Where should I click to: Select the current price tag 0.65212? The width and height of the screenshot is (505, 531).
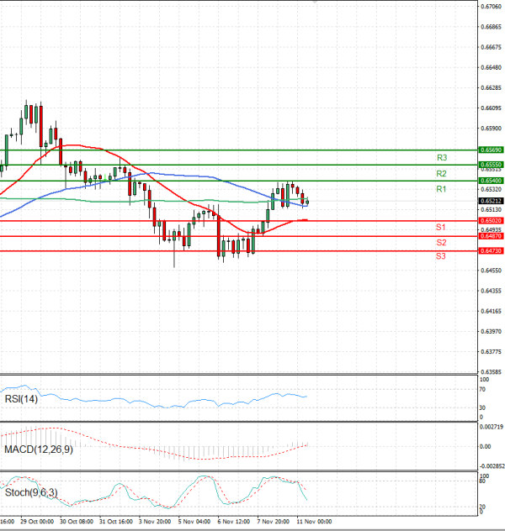(490, 202)
